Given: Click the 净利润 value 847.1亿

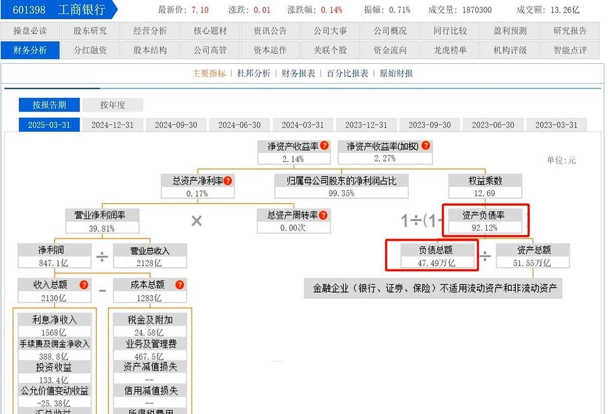Looking at the screenshot, I should pos(55,263).
